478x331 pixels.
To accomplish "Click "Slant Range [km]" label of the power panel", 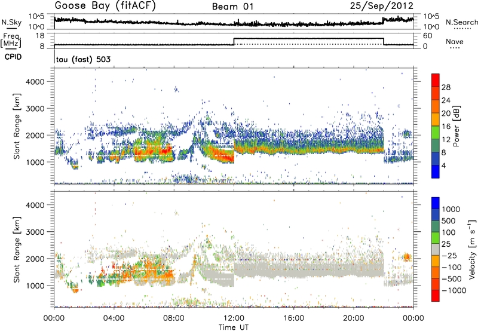I will (x=17, y=126).
